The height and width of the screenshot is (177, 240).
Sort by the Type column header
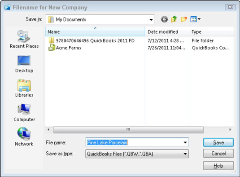pyautogui.click(x=211, y=32)
